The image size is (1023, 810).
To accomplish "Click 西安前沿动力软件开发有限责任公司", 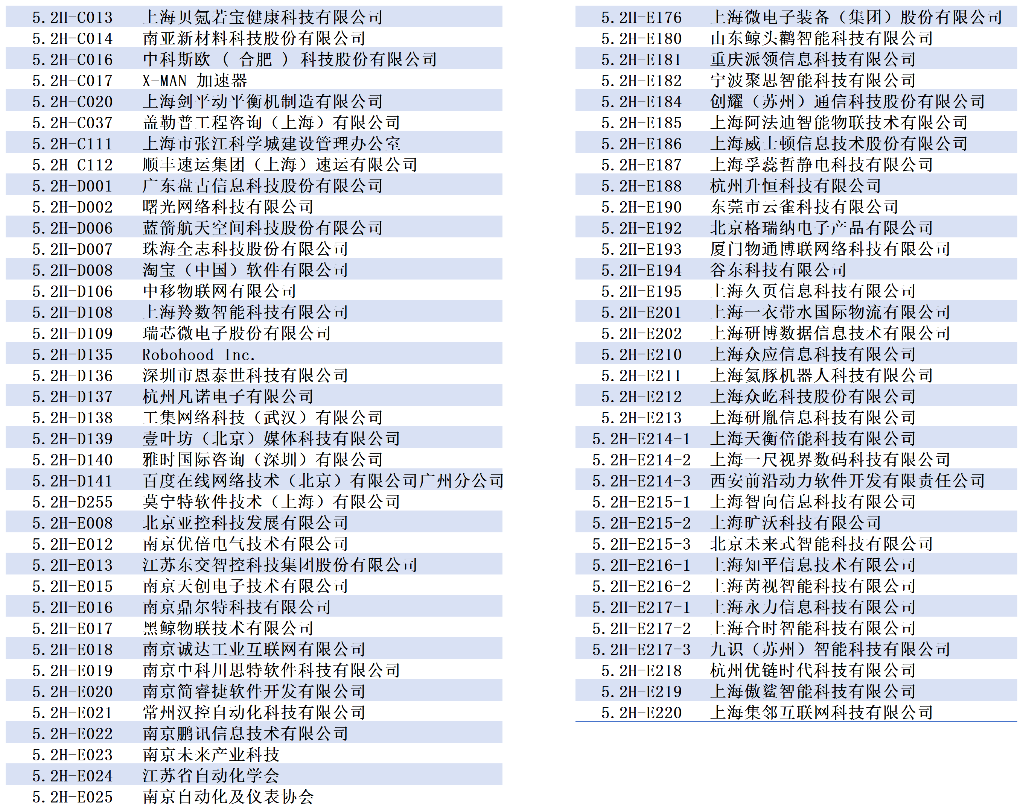I will 848,481.
